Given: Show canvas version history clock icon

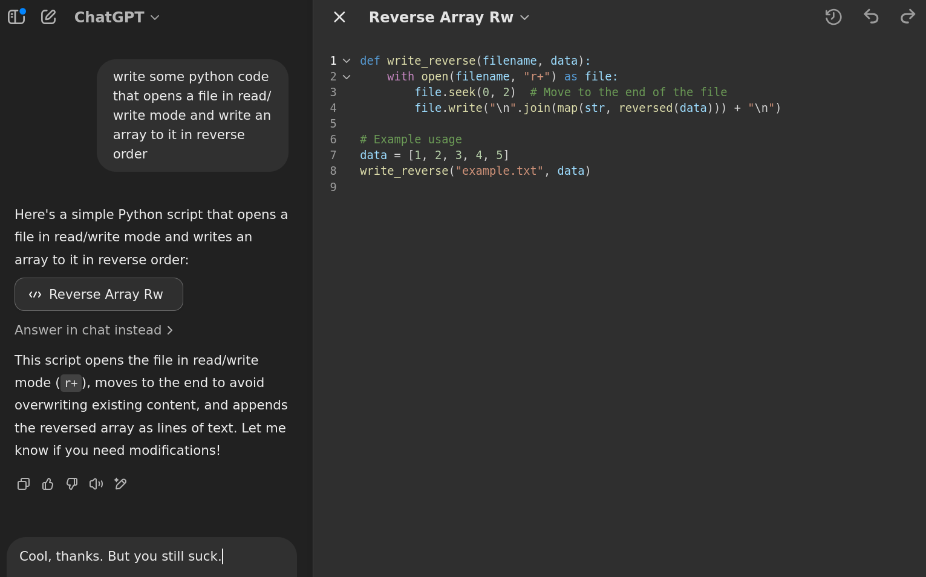Looking at the screenshot, I should [x=833, y=17].
